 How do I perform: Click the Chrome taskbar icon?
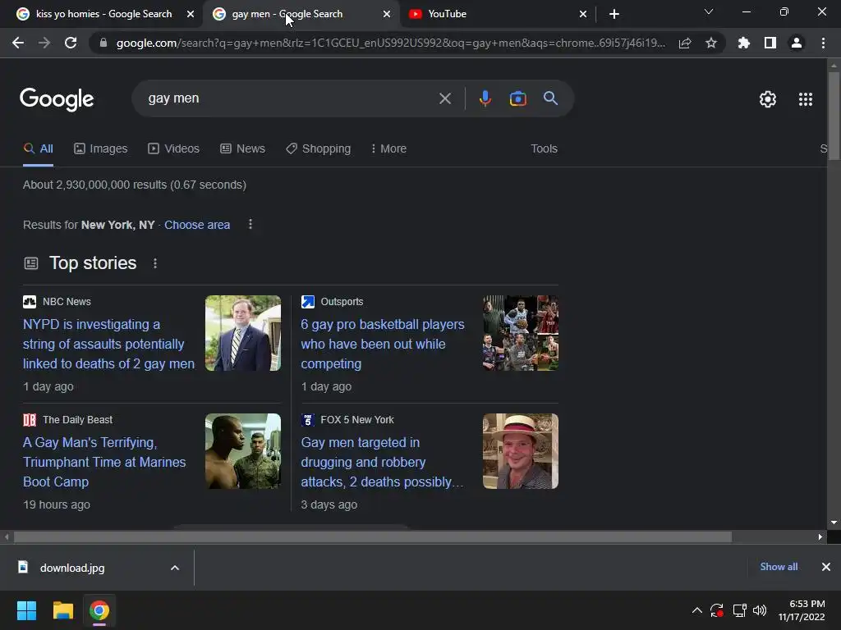point(99,610)
